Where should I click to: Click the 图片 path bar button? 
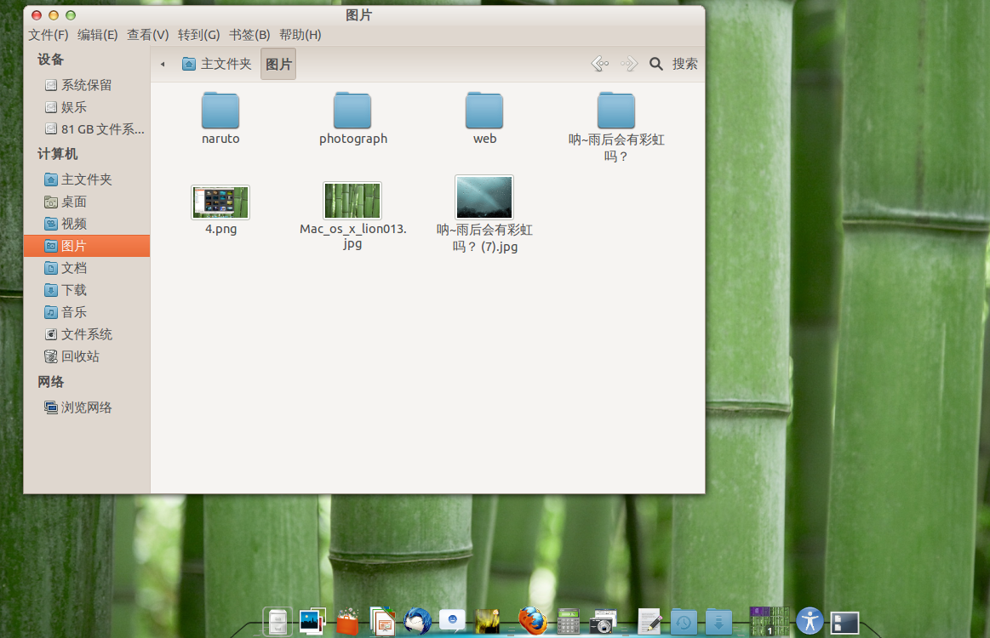point(278,64)
